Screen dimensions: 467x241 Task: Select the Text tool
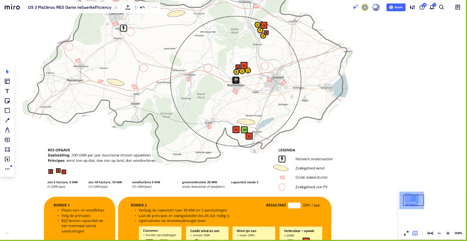[x=7, y=91]
